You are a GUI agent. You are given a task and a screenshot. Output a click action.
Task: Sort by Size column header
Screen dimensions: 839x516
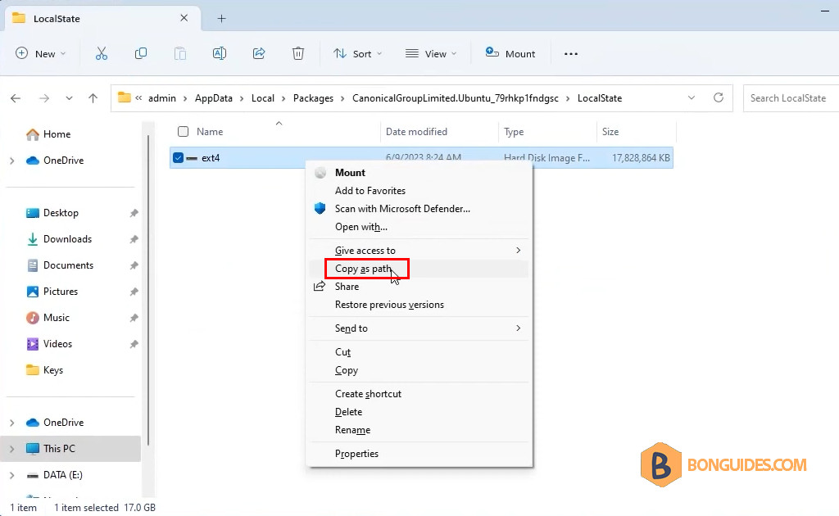[x=636, y=132]
